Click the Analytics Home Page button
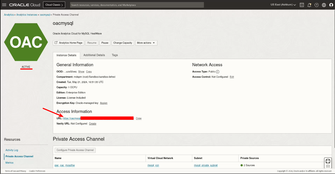The height and width of the screenshot is (174, 335). [x=68, y=43]
